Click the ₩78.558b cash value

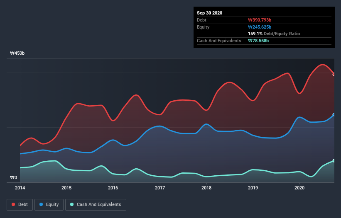pos(258,41)
